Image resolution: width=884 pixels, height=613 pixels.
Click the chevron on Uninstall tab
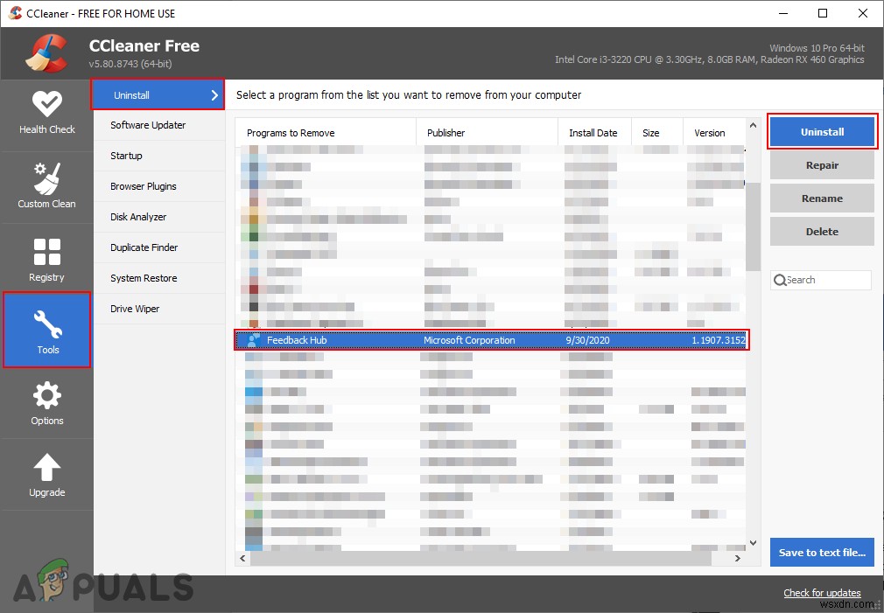[x=214, y=95]
